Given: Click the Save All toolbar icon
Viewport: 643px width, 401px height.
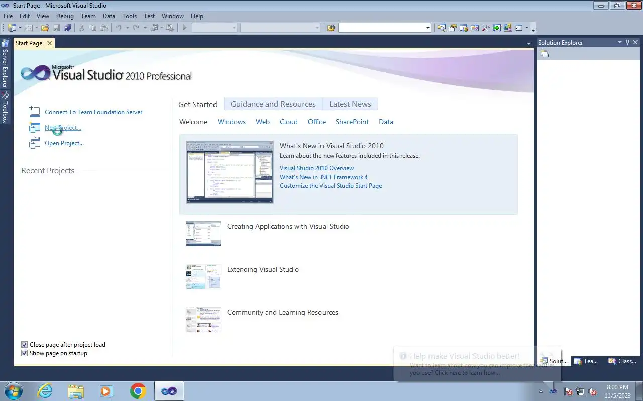Looking at the screenshot, I should pos(67,28).
